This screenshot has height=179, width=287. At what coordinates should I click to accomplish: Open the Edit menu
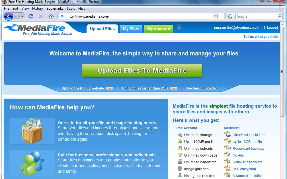[x=15, y=9]
